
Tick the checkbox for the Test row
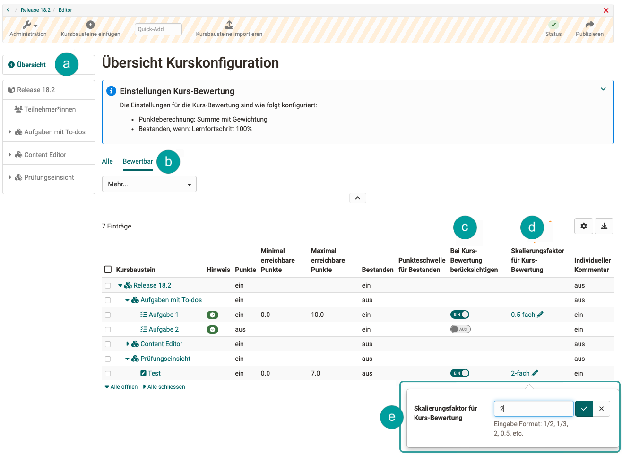coord(108,374)
